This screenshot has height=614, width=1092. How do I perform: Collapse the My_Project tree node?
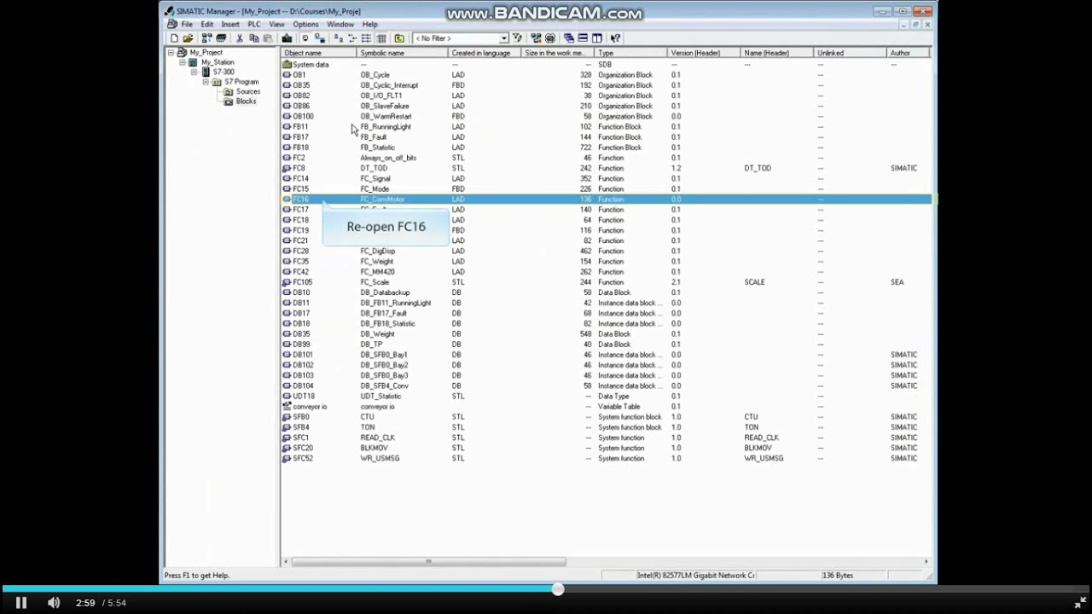click(171, 53)
